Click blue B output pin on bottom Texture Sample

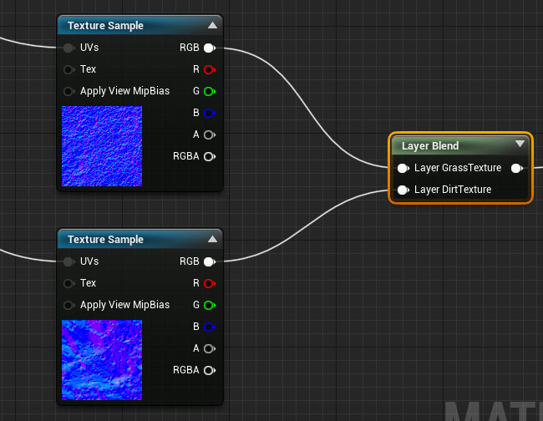209,327
